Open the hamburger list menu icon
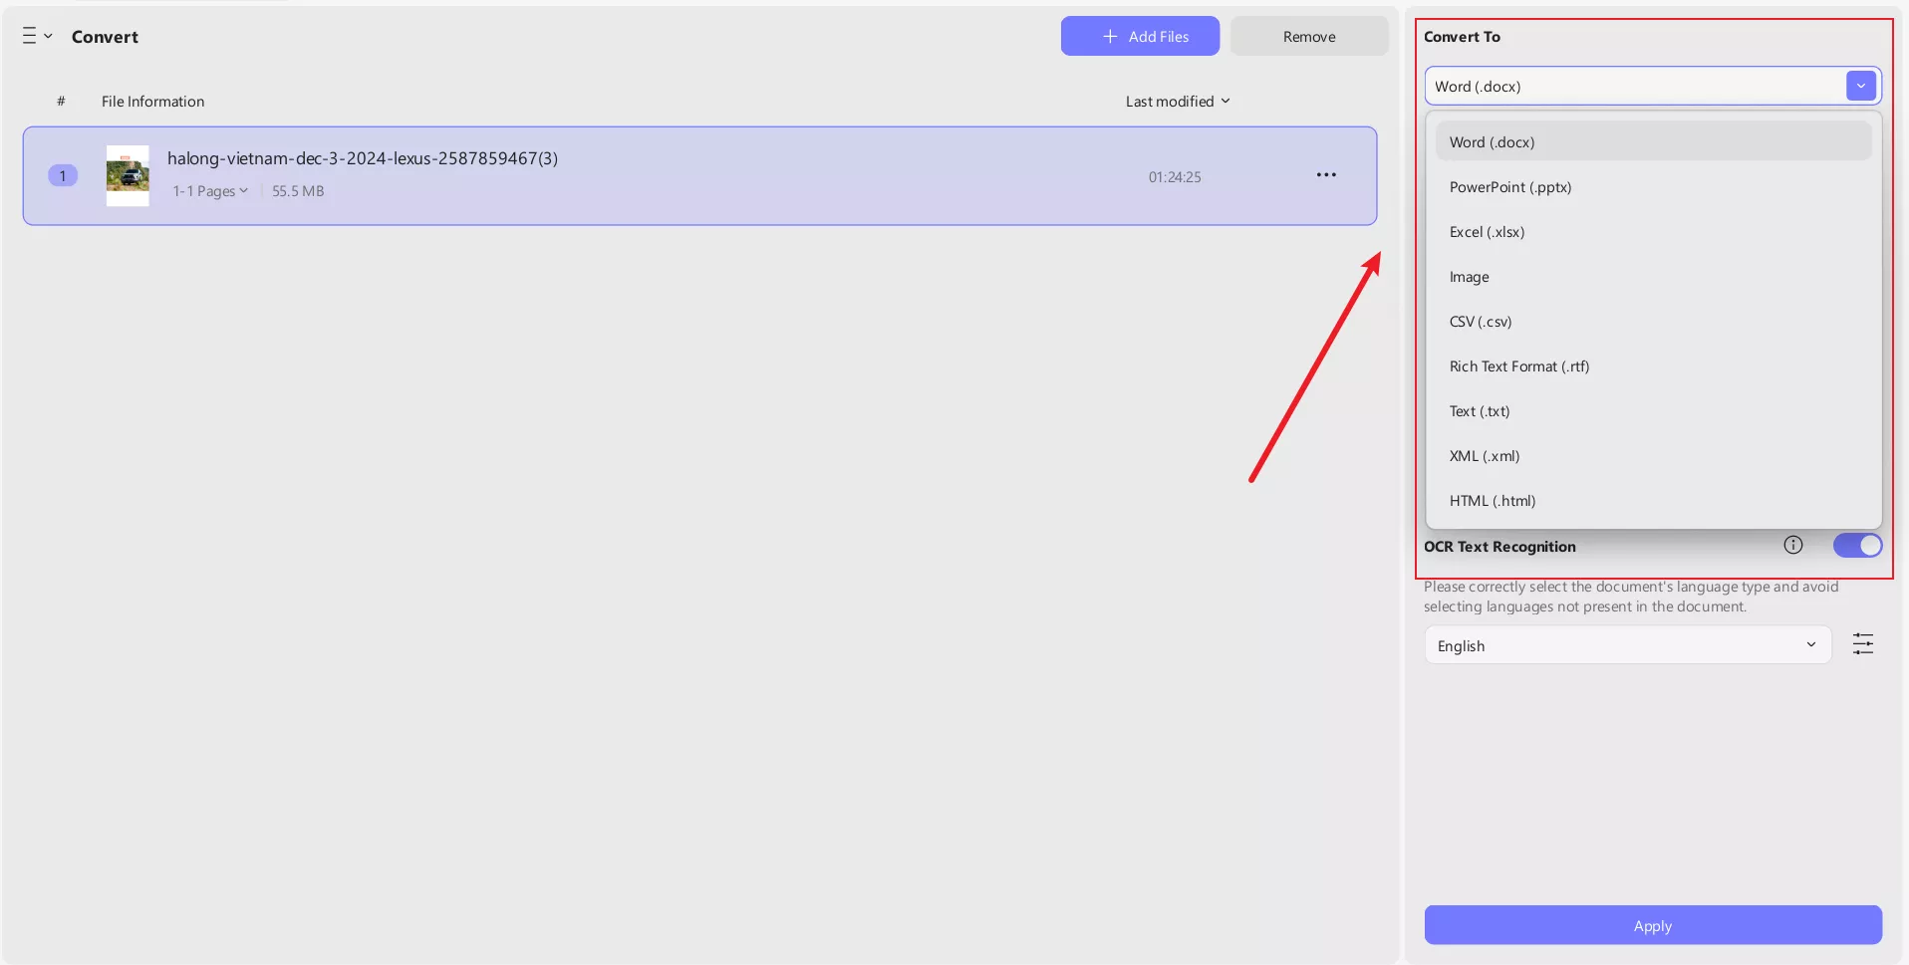1909x965 pixels. [31, 36]
